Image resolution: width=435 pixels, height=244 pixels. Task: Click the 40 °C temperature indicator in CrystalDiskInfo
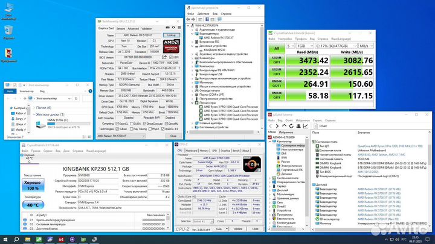[33, 205]
